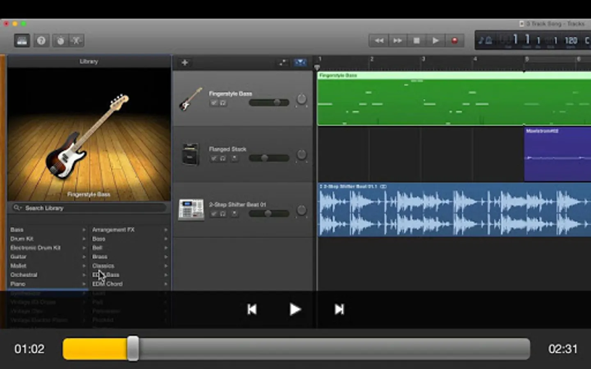Toggle the Library panel button

pos(22,41)
